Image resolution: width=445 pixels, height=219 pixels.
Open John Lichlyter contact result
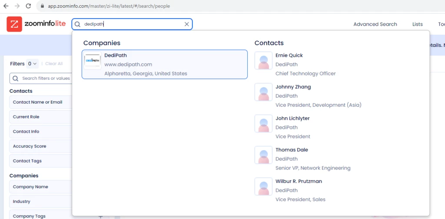(292, 118)
